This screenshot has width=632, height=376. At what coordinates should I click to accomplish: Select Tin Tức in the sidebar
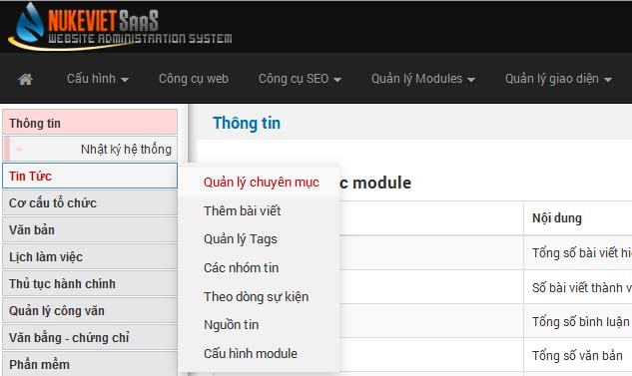click(90, 176)
